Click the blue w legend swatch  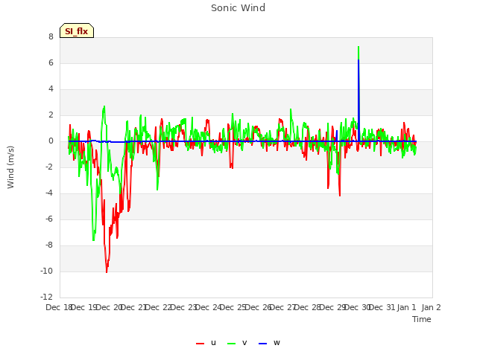pyautogui.click(x=262, y=344)
